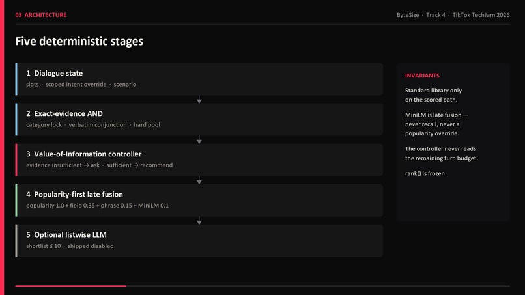Click 'The controller never reads' paragraph
Viewport: 525px width, 295px height.
coord(441,153)
